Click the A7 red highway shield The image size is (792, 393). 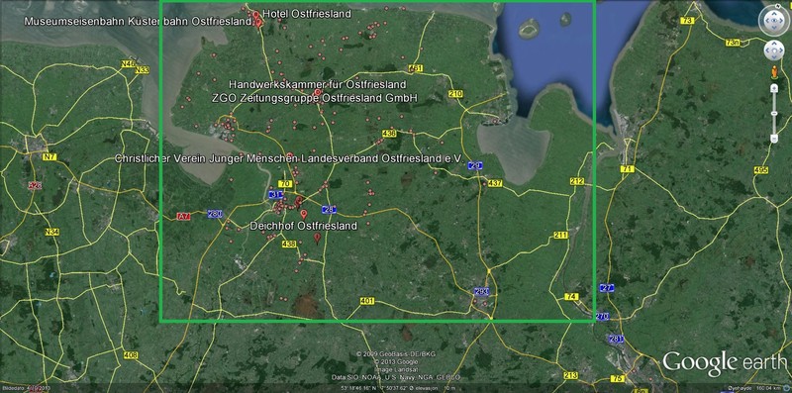(183, 216)
